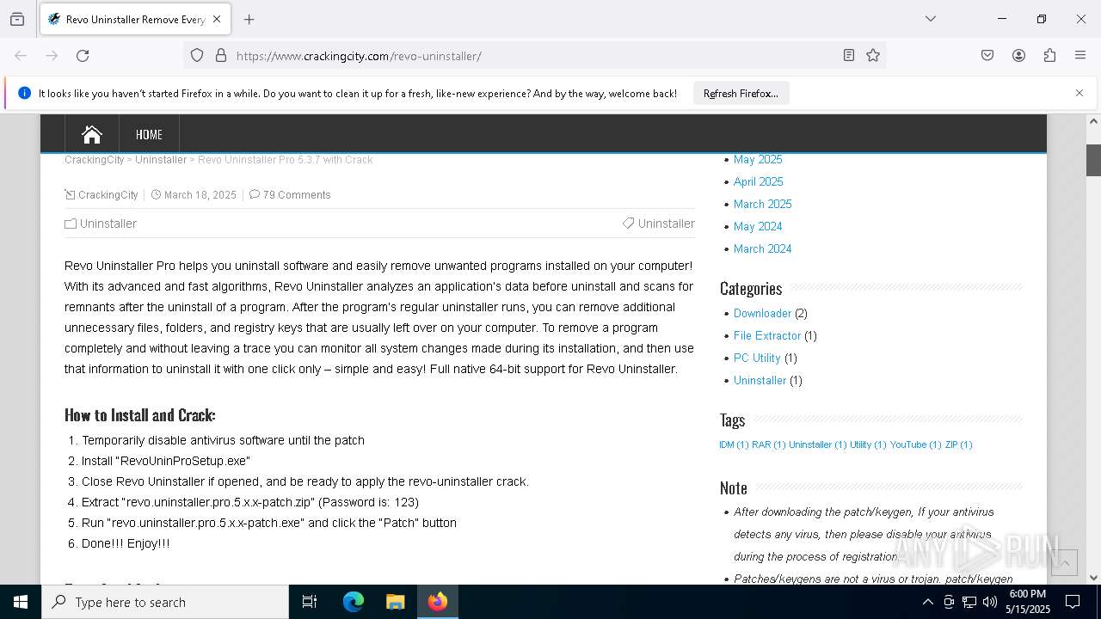Click the scroll-to-top arrow button
The image size is (1101, 619).
point(1064,563)
